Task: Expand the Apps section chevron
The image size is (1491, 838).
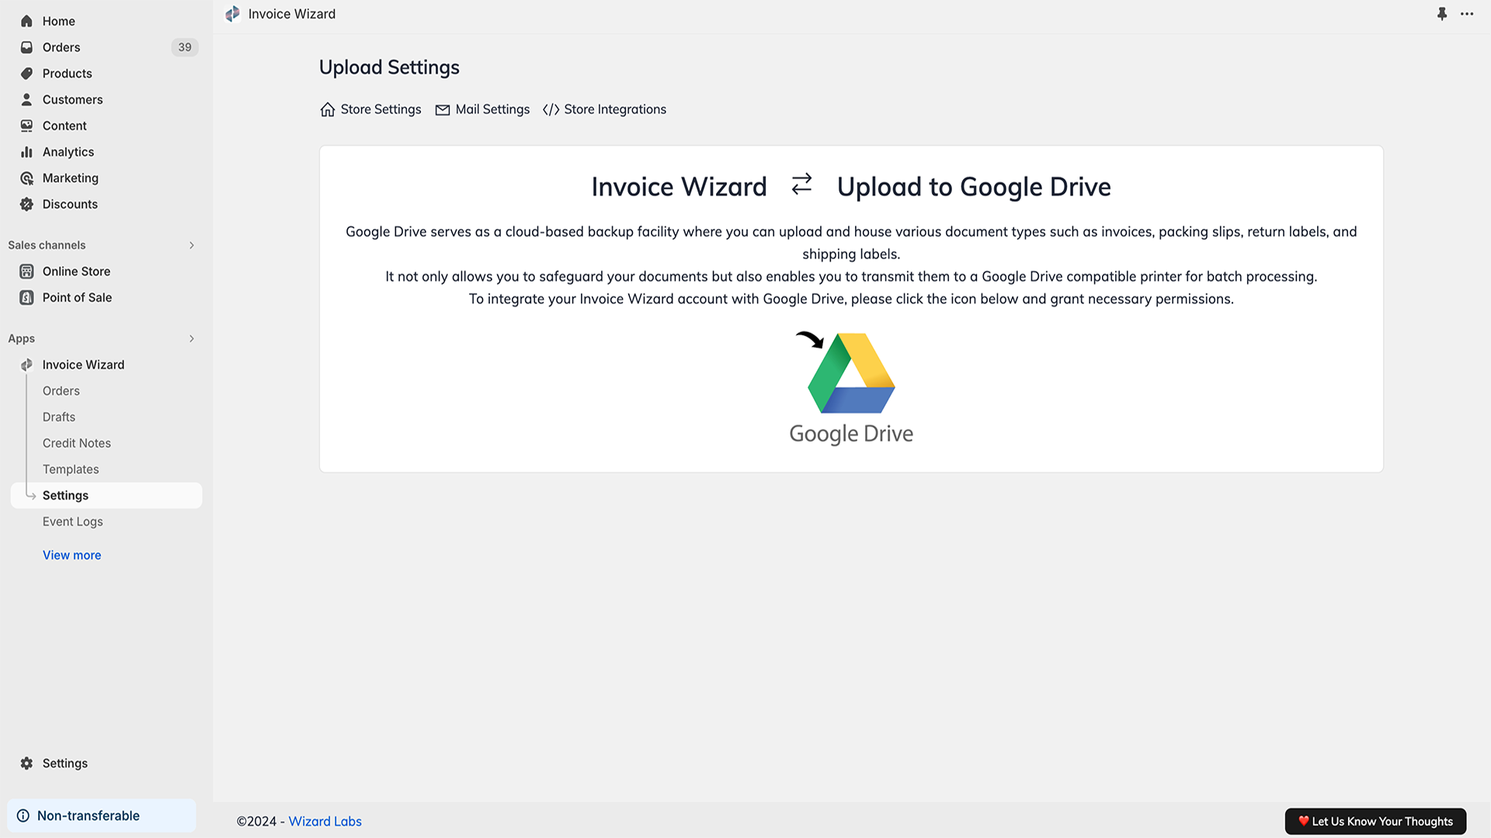Action: point(191,338)
